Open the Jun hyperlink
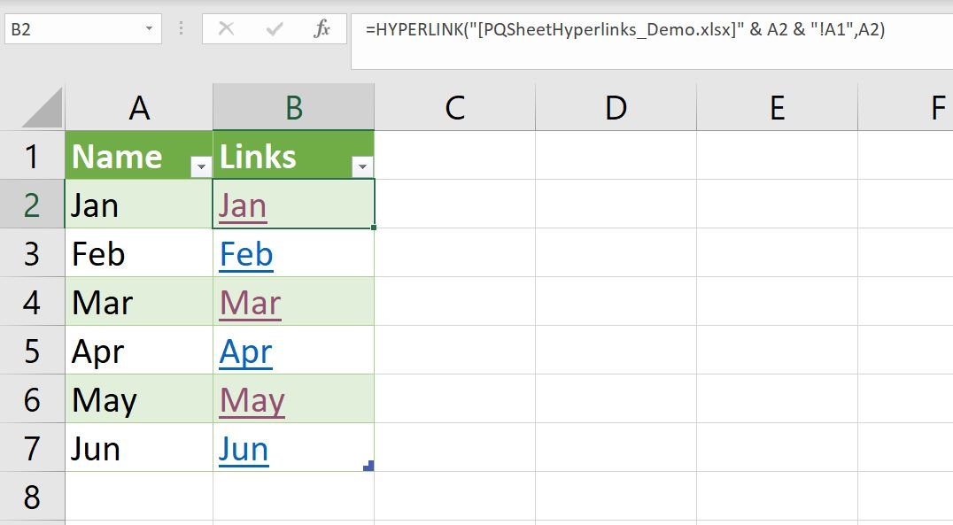953x525 pixels. tap(241, 448)
